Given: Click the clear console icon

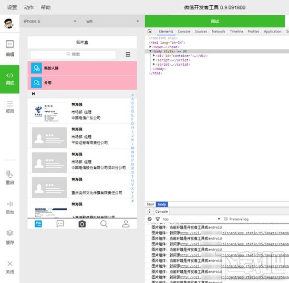Looking at the screenshot, I should (150, 219).
